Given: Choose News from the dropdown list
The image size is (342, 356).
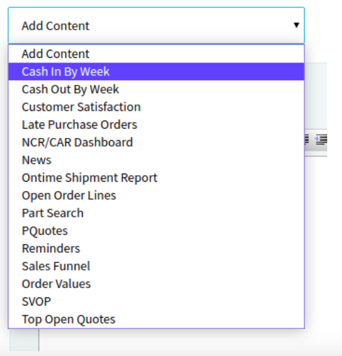Looking at the screenshot, I should tap(156, 160).
